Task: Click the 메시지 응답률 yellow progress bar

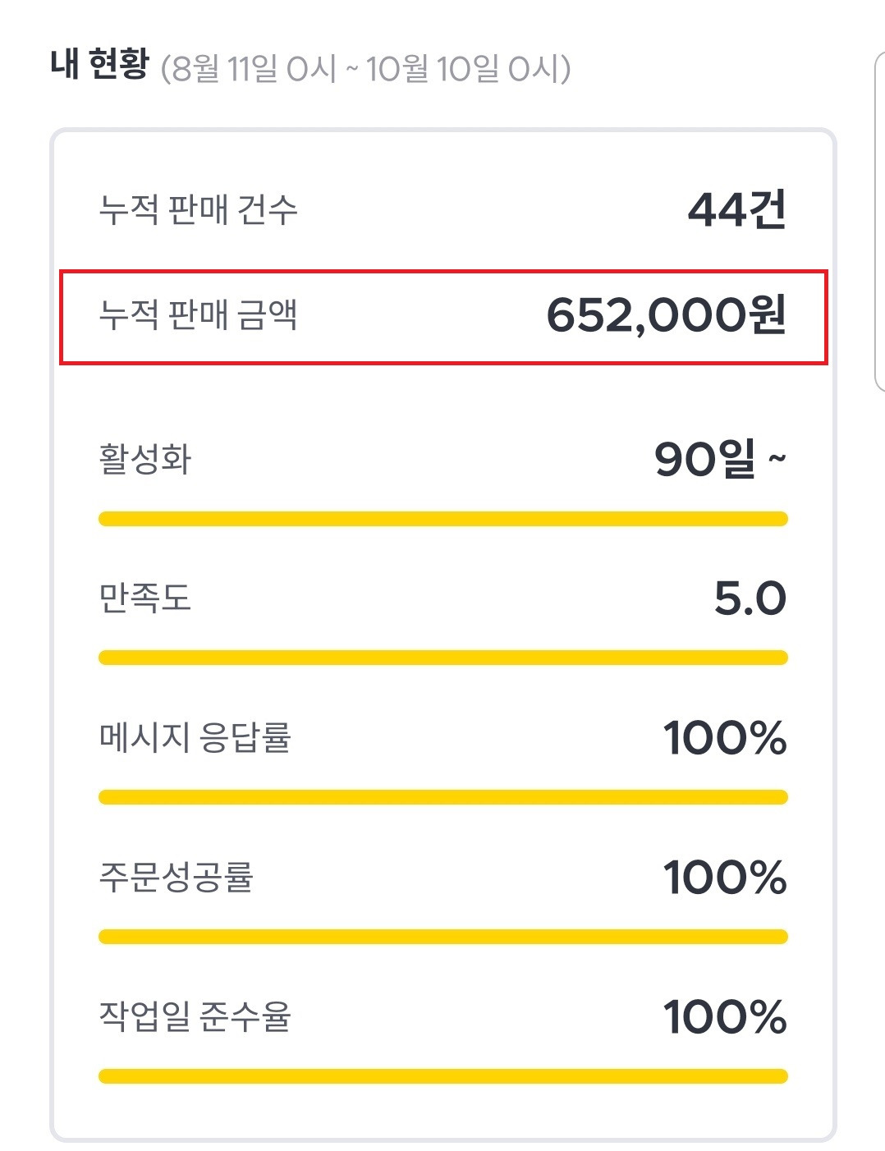Action: coord(443,797)
